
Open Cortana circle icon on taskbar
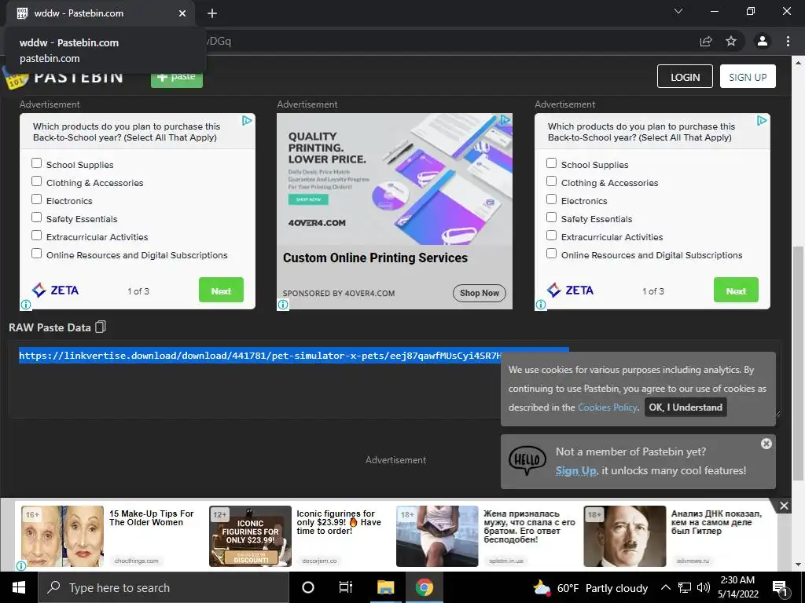point(308,587)
